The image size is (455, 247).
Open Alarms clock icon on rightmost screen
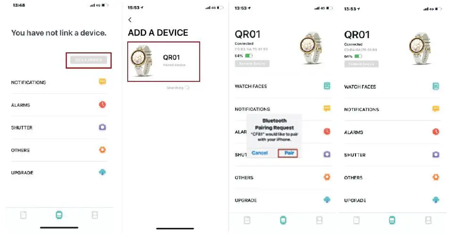436,132
